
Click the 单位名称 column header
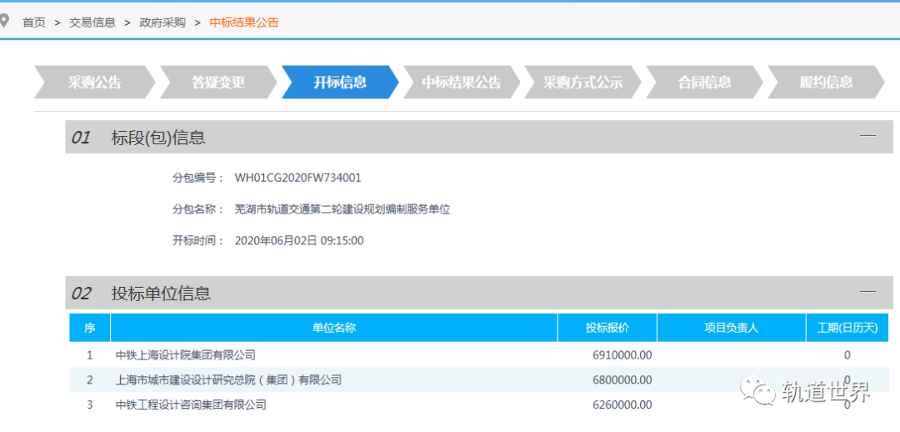[x=334, y=328]
